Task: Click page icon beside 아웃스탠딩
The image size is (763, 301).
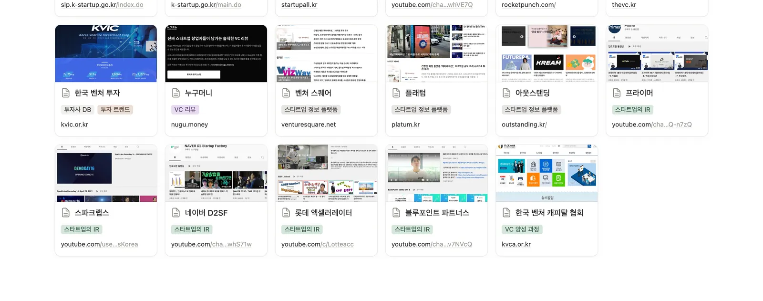Action: coord(506,93)
